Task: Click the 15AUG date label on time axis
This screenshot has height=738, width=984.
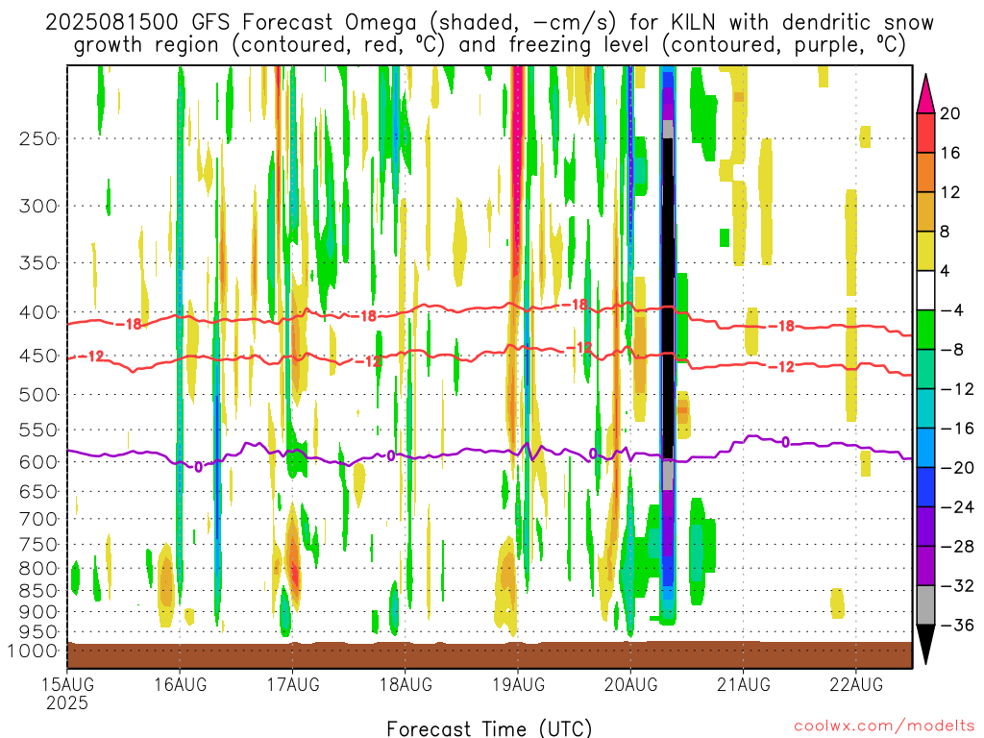Action: pos(68,684)
